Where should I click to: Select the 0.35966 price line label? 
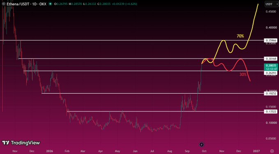tap(271, 40)
